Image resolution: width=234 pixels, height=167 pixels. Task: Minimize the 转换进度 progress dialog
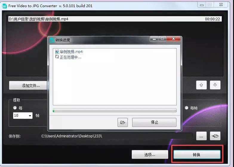pyautogui.click(x=154, y=39)
